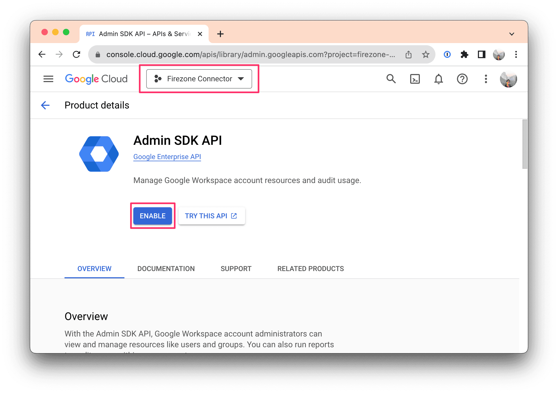Open the browser extensions puzzle menu

(x=464, y=54)
